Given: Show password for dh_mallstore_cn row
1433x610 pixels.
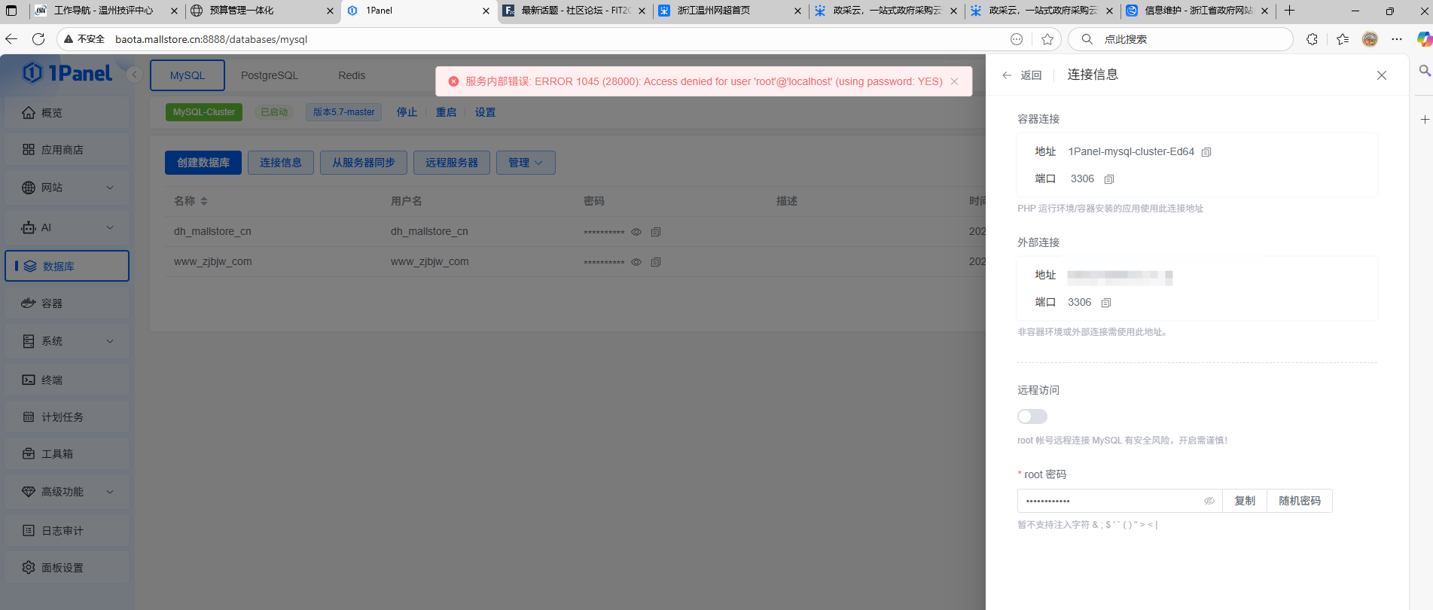Looking at the screenshot, I should pos(636,232).
